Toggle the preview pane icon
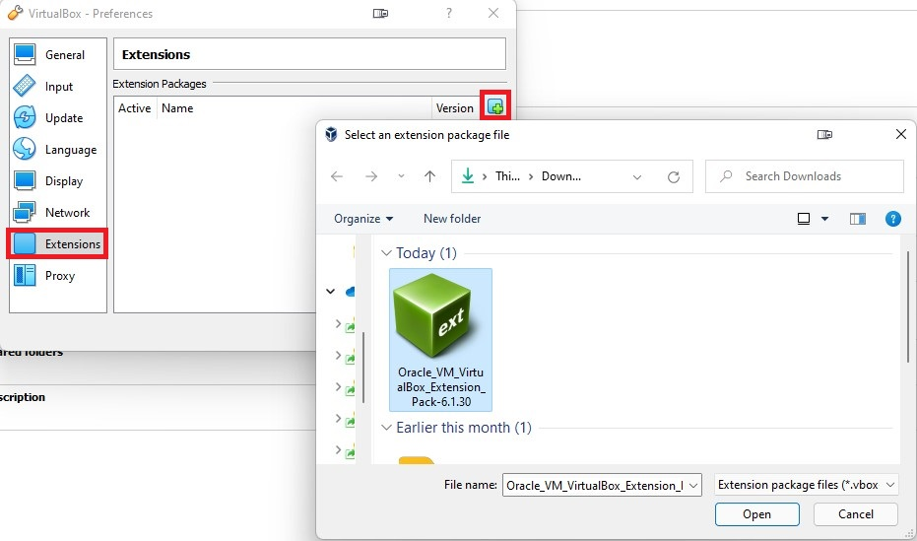 [x=857, y=219]
